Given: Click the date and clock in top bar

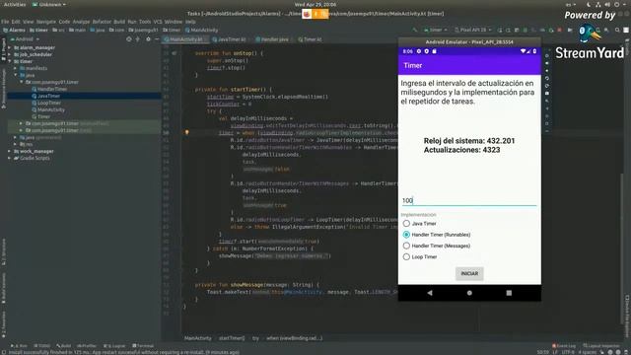Looking at the screenshot, I should click(x=315, y=4).
